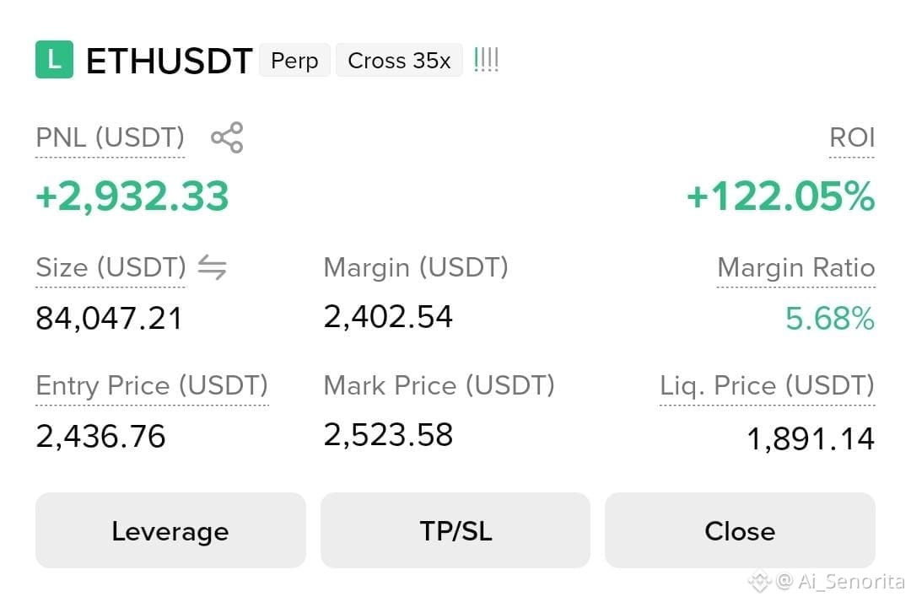The height and width of the screenshot is (602, 911).
Task: Click the 2,402.54 margin value
Action: [x=387, y=317]
